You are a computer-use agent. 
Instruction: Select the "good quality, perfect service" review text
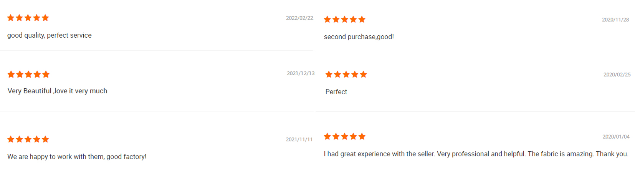(x=49, y=35)
